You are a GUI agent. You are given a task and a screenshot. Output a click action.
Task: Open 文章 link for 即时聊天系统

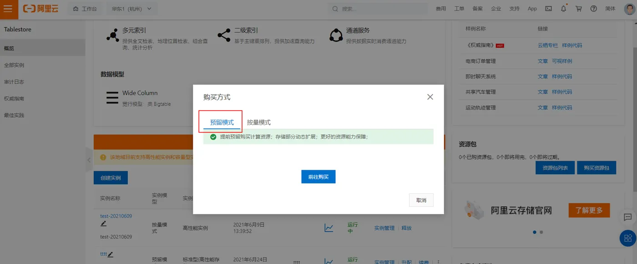(x=543, y=76)
